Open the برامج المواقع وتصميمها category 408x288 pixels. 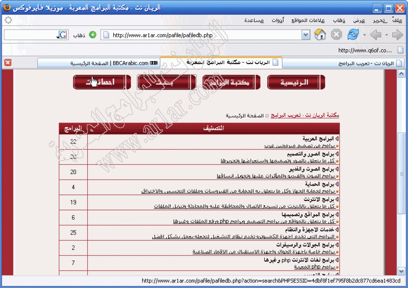coord(308,215)
